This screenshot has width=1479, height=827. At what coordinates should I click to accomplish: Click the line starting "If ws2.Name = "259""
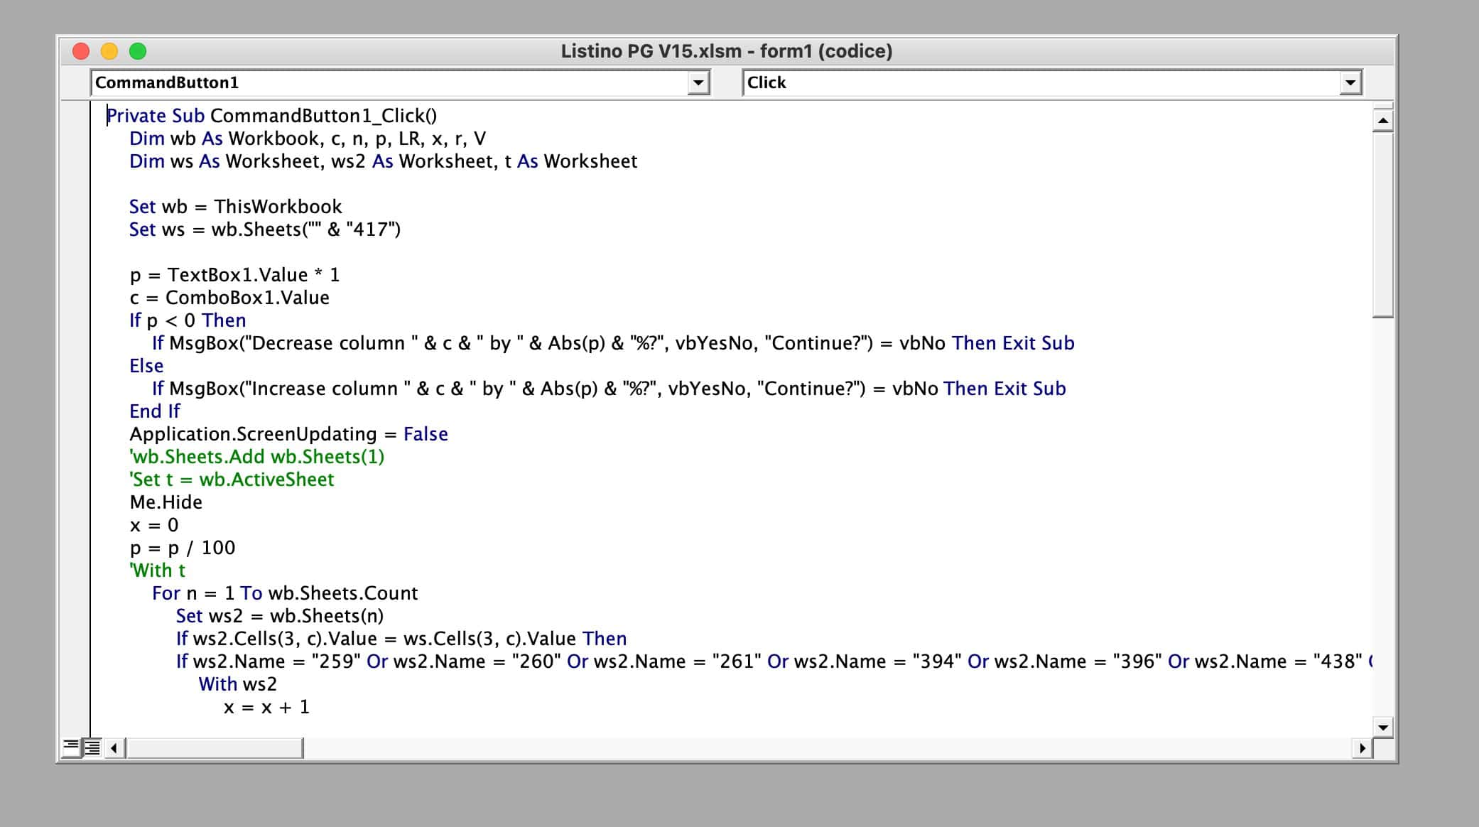(x=774, y=661)
